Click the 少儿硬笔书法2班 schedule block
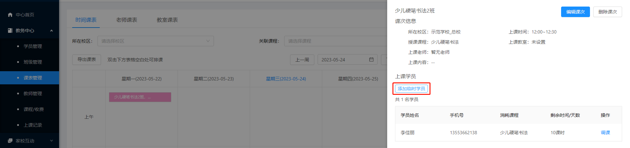Image resolution: width=630 pixels, height=148 pixels. (x=140, y=97)
